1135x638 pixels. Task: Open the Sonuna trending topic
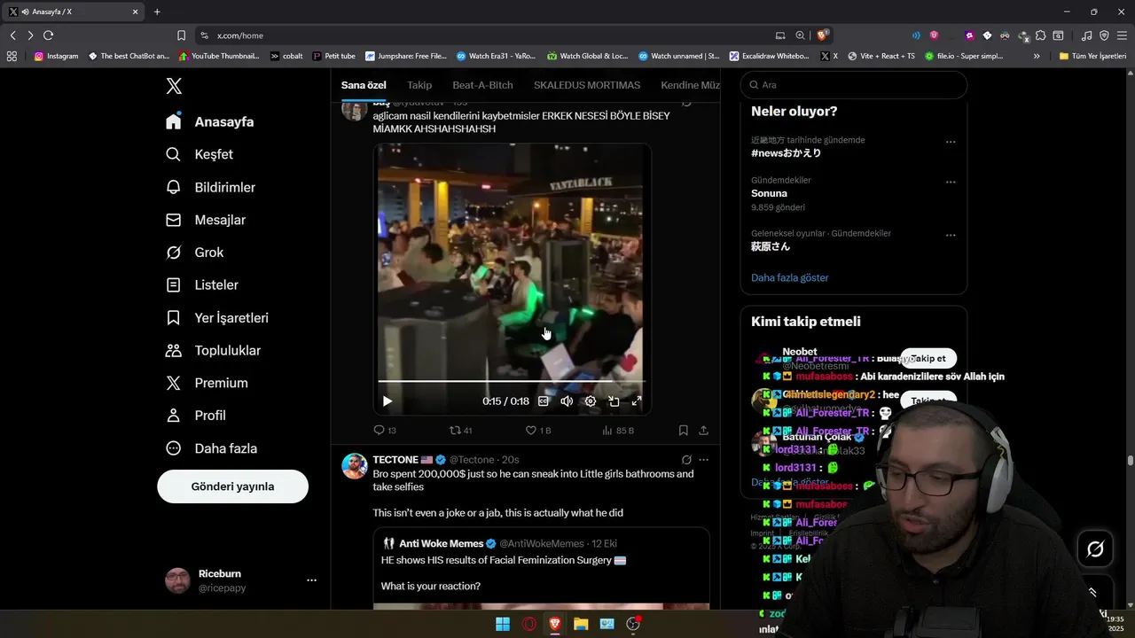click(769, 193)
